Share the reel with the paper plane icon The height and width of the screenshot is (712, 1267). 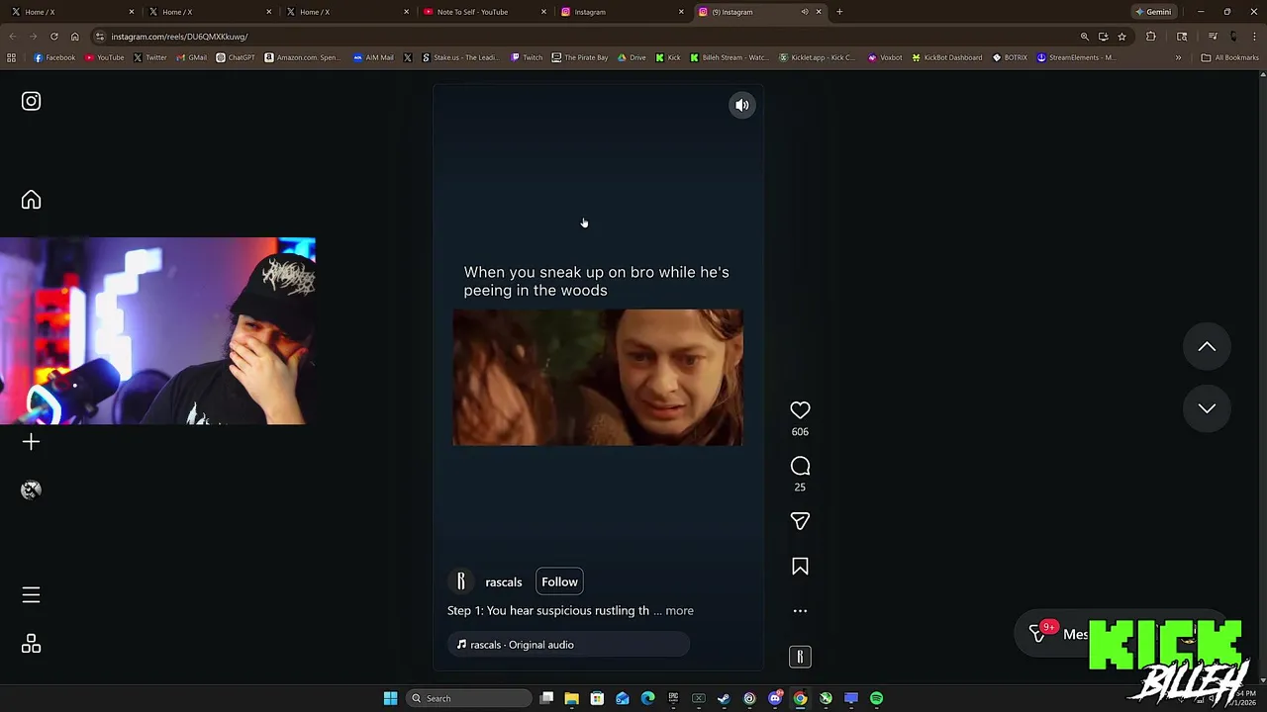tap(800, 521)
